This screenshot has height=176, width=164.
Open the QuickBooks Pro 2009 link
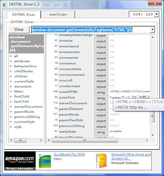69,154
